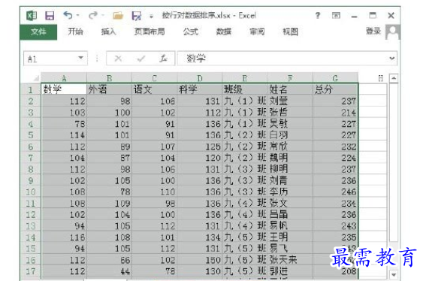Image resolution: width=423 pixels, height=281 pixels.
Task: Click the Save As quick access icon
Action: click(137, 16)
